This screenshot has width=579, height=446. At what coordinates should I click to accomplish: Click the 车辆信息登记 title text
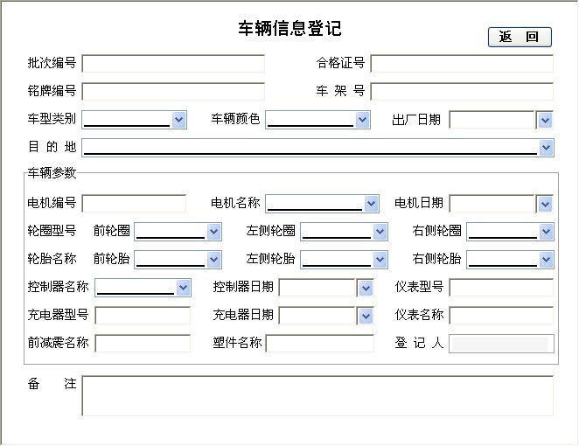(289, 29)
